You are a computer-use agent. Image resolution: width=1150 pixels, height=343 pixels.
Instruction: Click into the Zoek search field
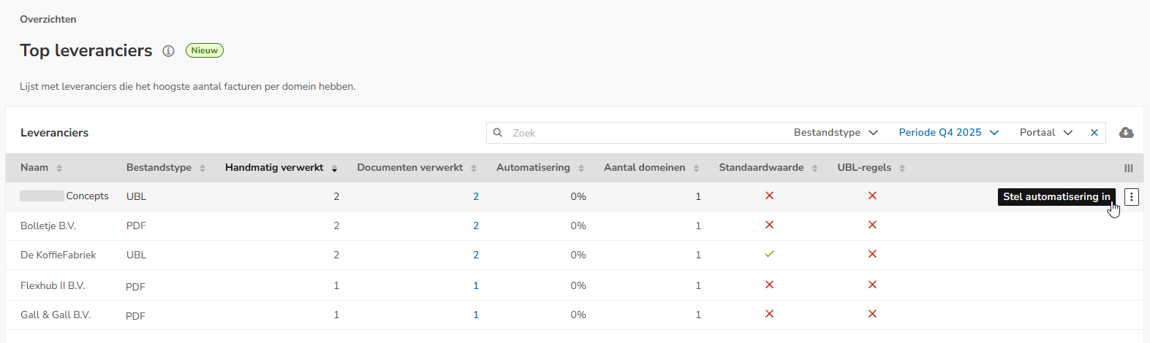(x=643, y=133)
